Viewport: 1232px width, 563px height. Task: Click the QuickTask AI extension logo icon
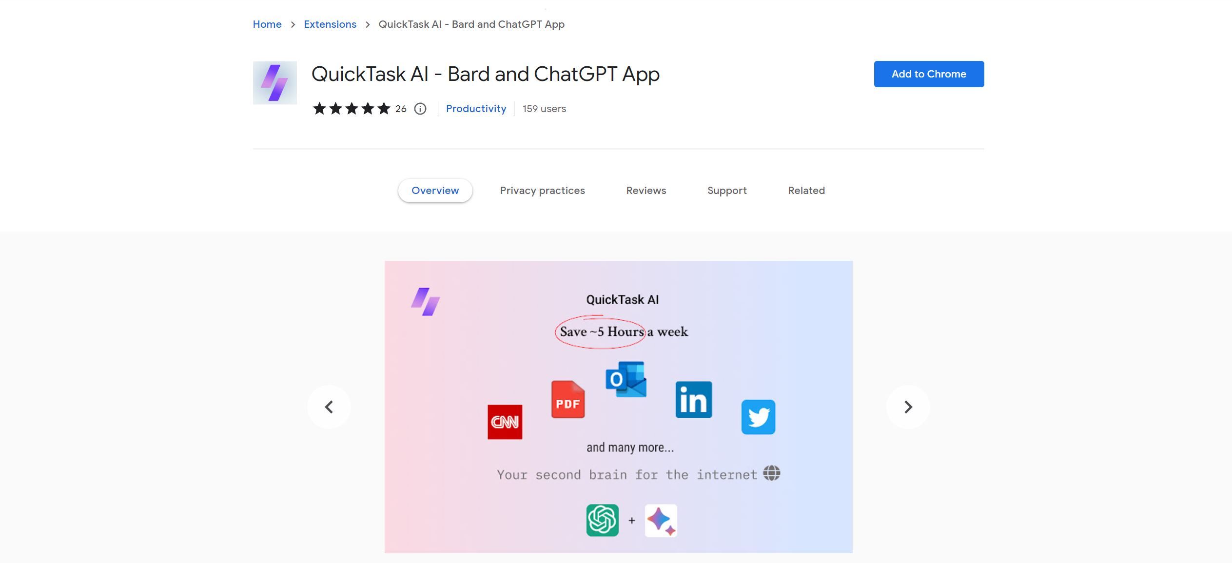[x=274, y=82]
